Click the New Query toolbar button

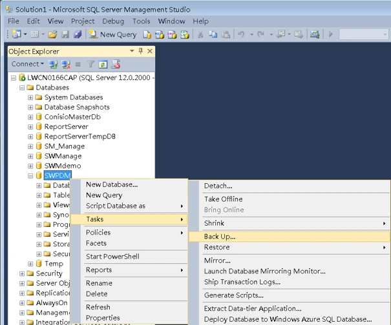[112, 34]
